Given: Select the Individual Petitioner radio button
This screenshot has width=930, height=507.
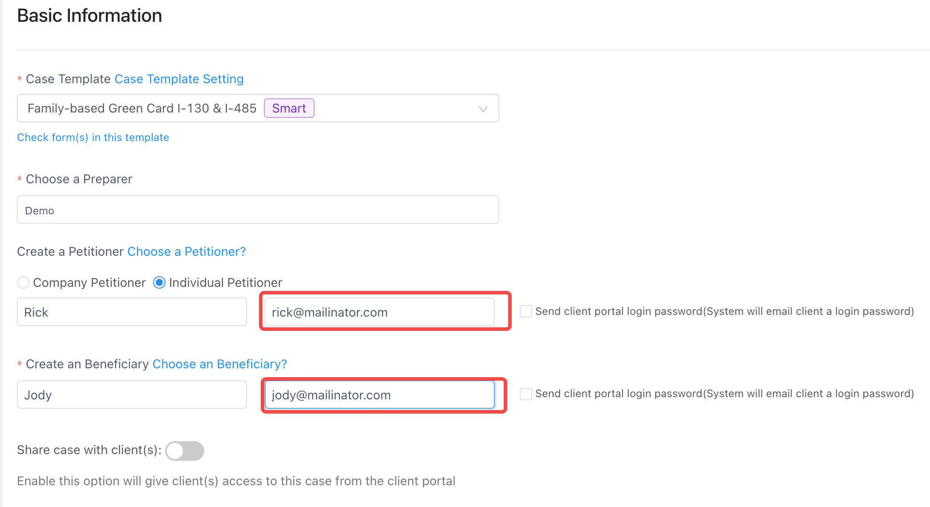Looking at the screenshot, I should point(159,282).
